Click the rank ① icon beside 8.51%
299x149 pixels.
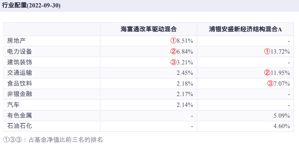173,41
